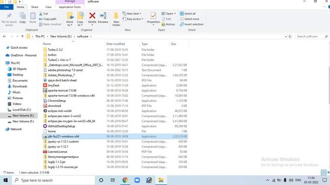Click Invert selection in ribbon

tap(192, 24)
